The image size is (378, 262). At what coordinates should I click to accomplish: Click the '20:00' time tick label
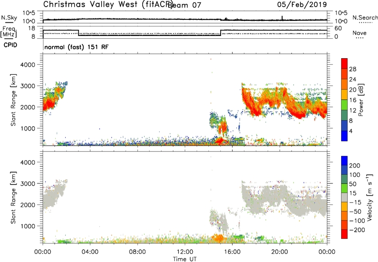pos(279,252)
